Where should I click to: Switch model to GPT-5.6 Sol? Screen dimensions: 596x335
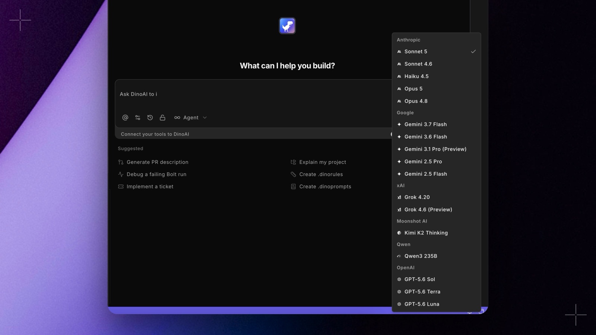tap(436, 279)
